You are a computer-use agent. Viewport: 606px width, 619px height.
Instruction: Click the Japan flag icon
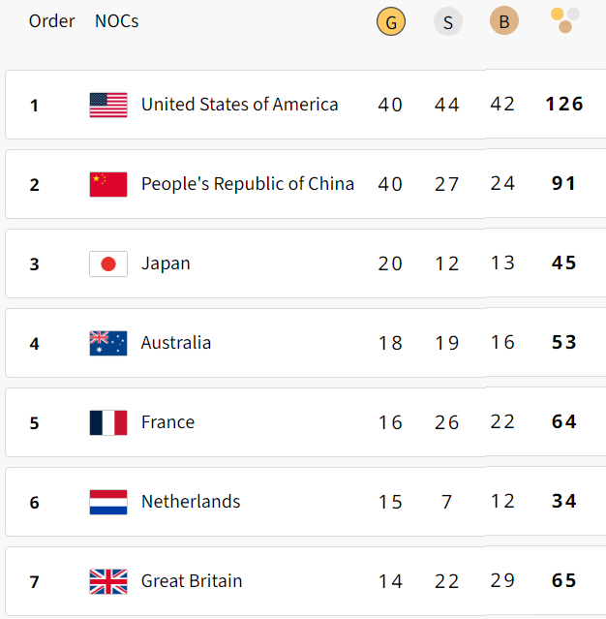coord(108,263)
